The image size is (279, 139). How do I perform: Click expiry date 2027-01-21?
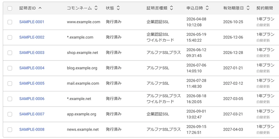[x=233, y=68]
